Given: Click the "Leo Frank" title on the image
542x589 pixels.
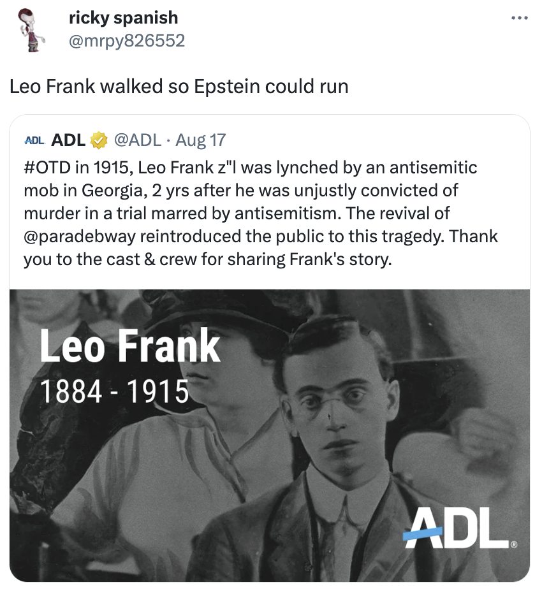Looking at the screenshot, I should pyautogui.click(x=129, y=347).
